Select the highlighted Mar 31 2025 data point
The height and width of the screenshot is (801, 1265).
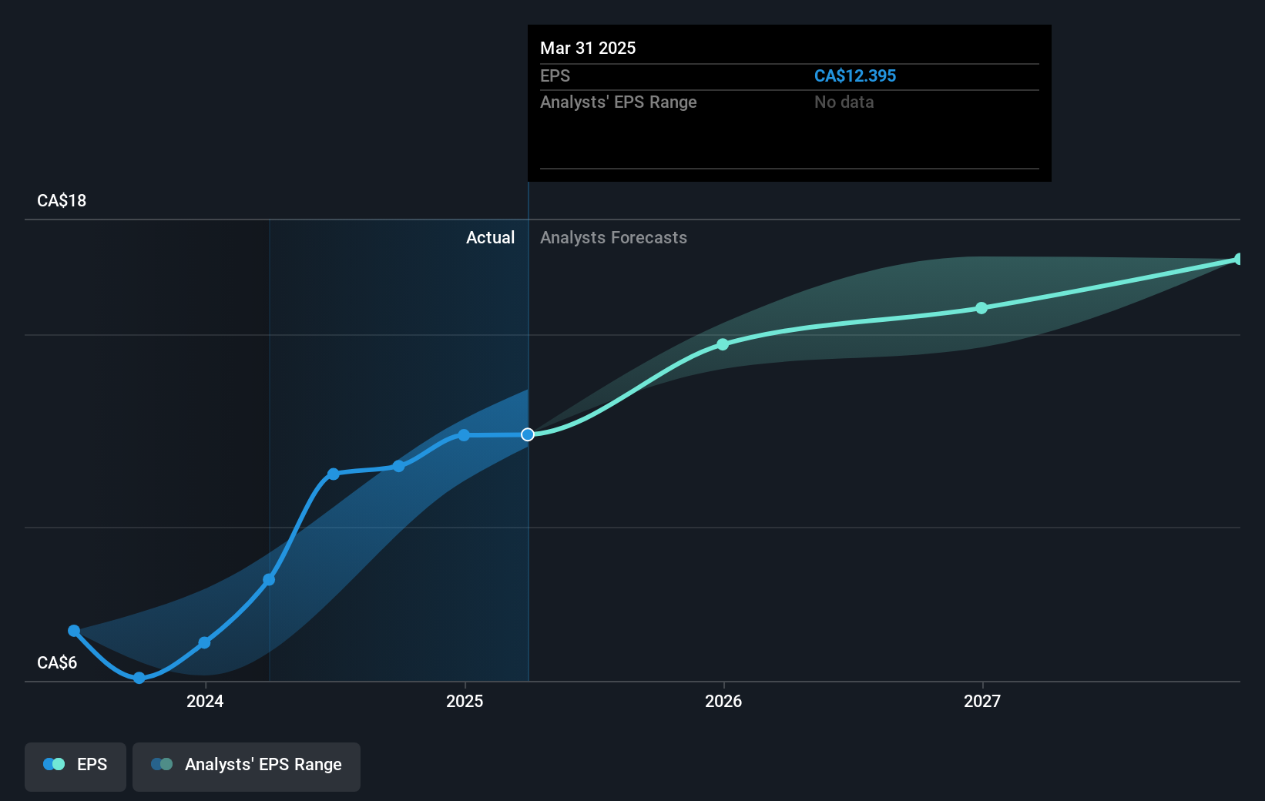(x=528, y=435)
